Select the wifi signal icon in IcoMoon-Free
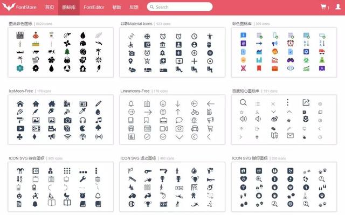 (x=67, y=137)
